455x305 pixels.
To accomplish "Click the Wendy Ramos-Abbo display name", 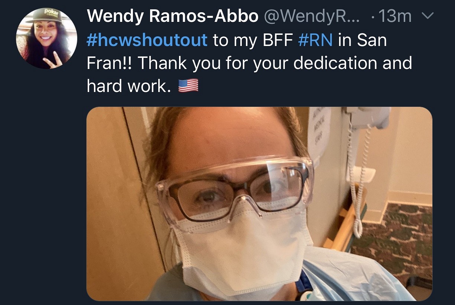I will pos(173,16).
